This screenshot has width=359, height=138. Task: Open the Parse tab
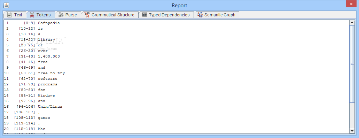coord(68,15)
